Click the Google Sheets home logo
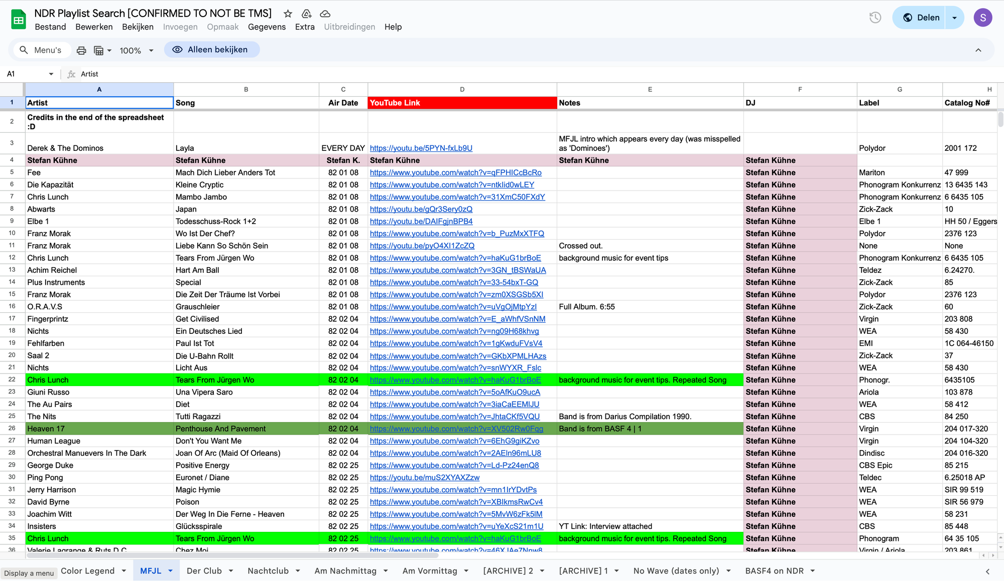Image resolution: width=1004 pixels, height=581 pixels. tap(19, 20)
